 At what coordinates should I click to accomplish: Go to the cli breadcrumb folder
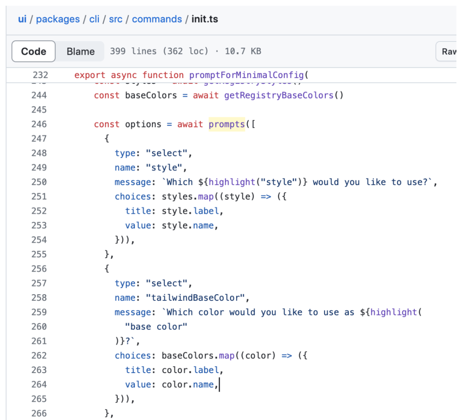coord(94,19)
